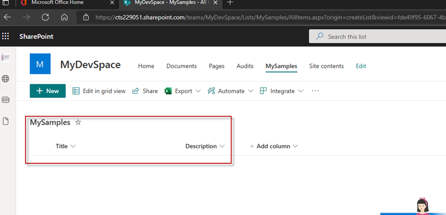Click Edit link in site navigation
Screen dimensions: 446x215
pos(361,66)
